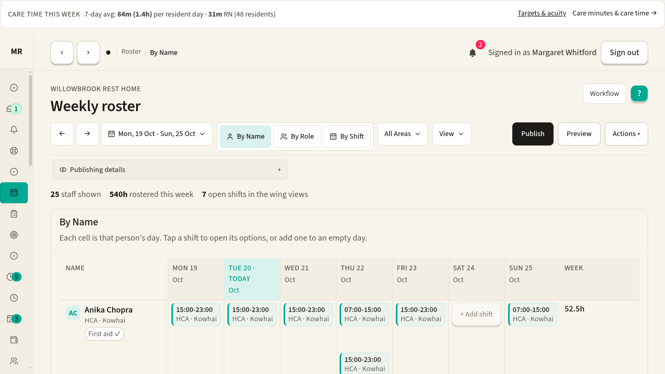Switch roster to By Name view

245,137
